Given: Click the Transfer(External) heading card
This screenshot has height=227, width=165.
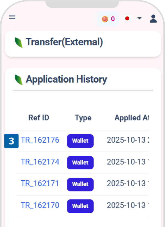Looking at the screenshot, I should pos(82,44).
